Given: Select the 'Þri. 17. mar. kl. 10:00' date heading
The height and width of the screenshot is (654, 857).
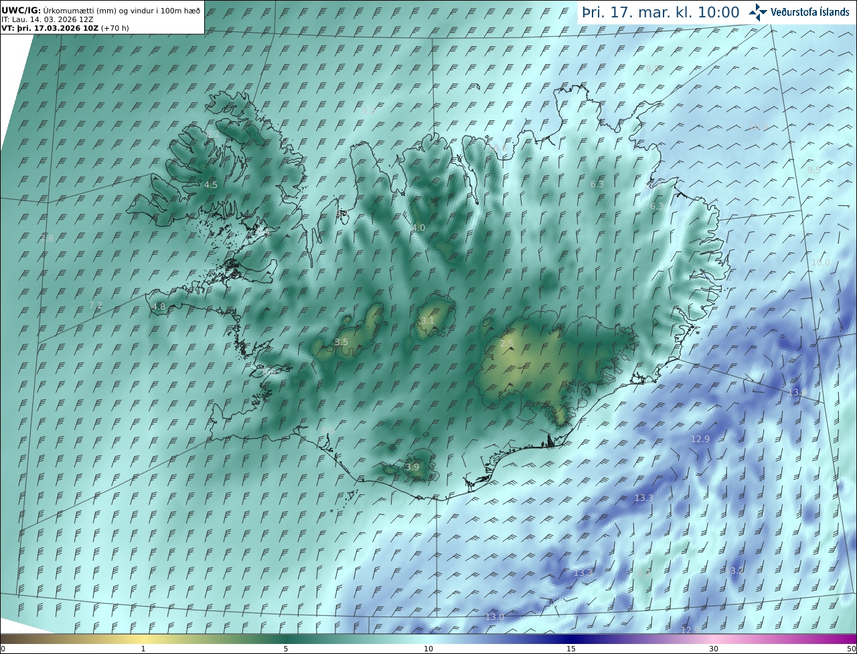Looking at the screenshot, I should pyautogui.click(x=661, y=12).
